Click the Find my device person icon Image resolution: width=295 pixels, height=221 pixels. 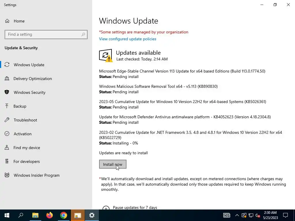(x=7, y=147)
